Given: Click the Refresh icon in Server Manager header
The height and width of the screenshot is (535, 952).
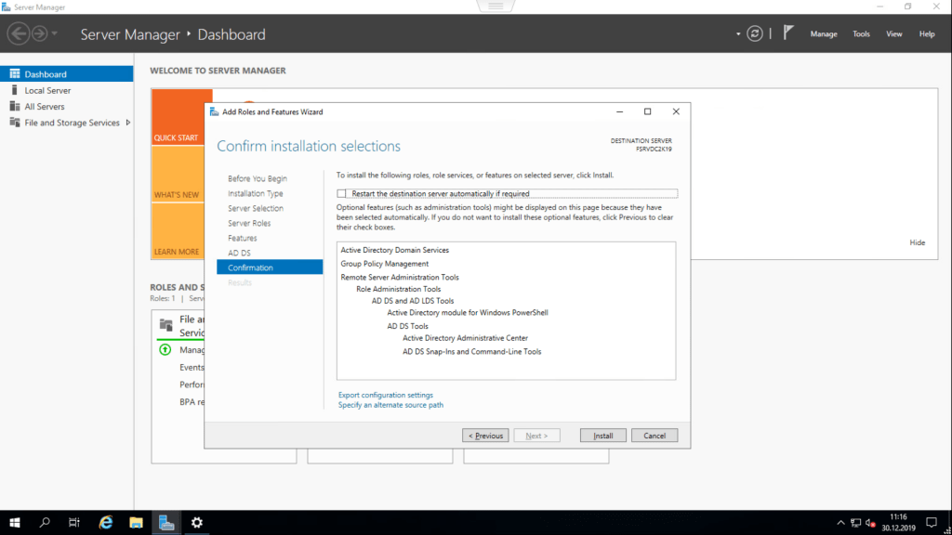Looking at the screenshot, I should (x=755, y=33).
